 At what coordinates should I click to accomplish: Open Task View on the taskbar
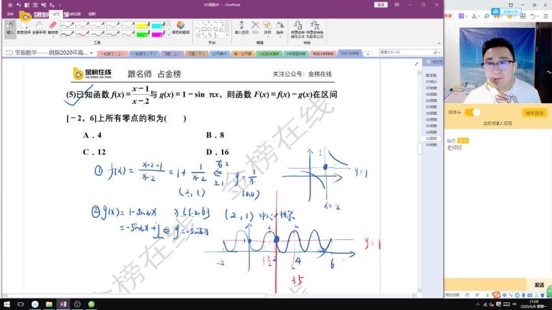tap(21, 304)
